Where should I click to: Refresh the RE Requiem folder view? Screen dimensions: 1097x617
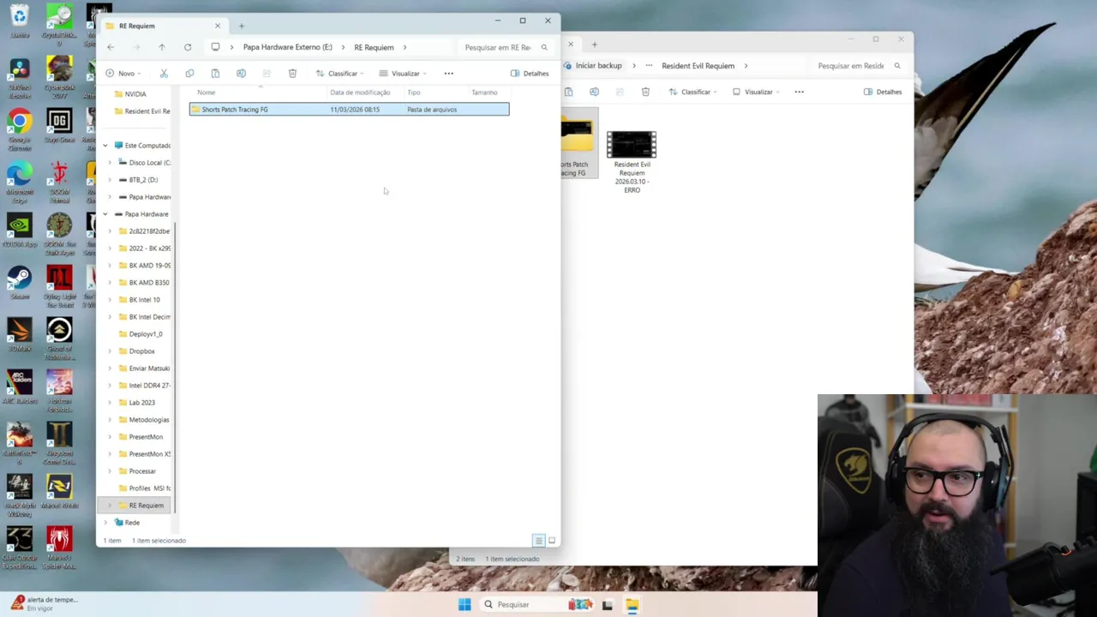pyautogui.click(x=188, y=47)
